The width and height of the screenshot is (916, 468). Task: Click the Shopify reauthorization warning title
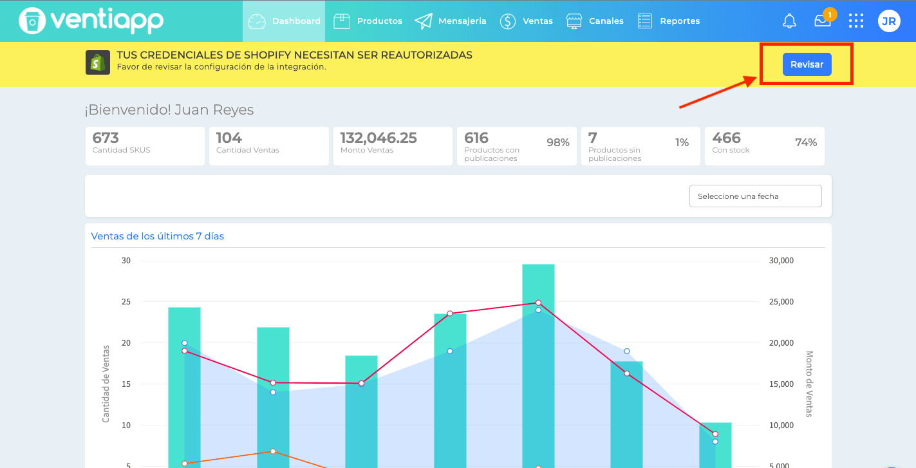[x=294, y=55]
